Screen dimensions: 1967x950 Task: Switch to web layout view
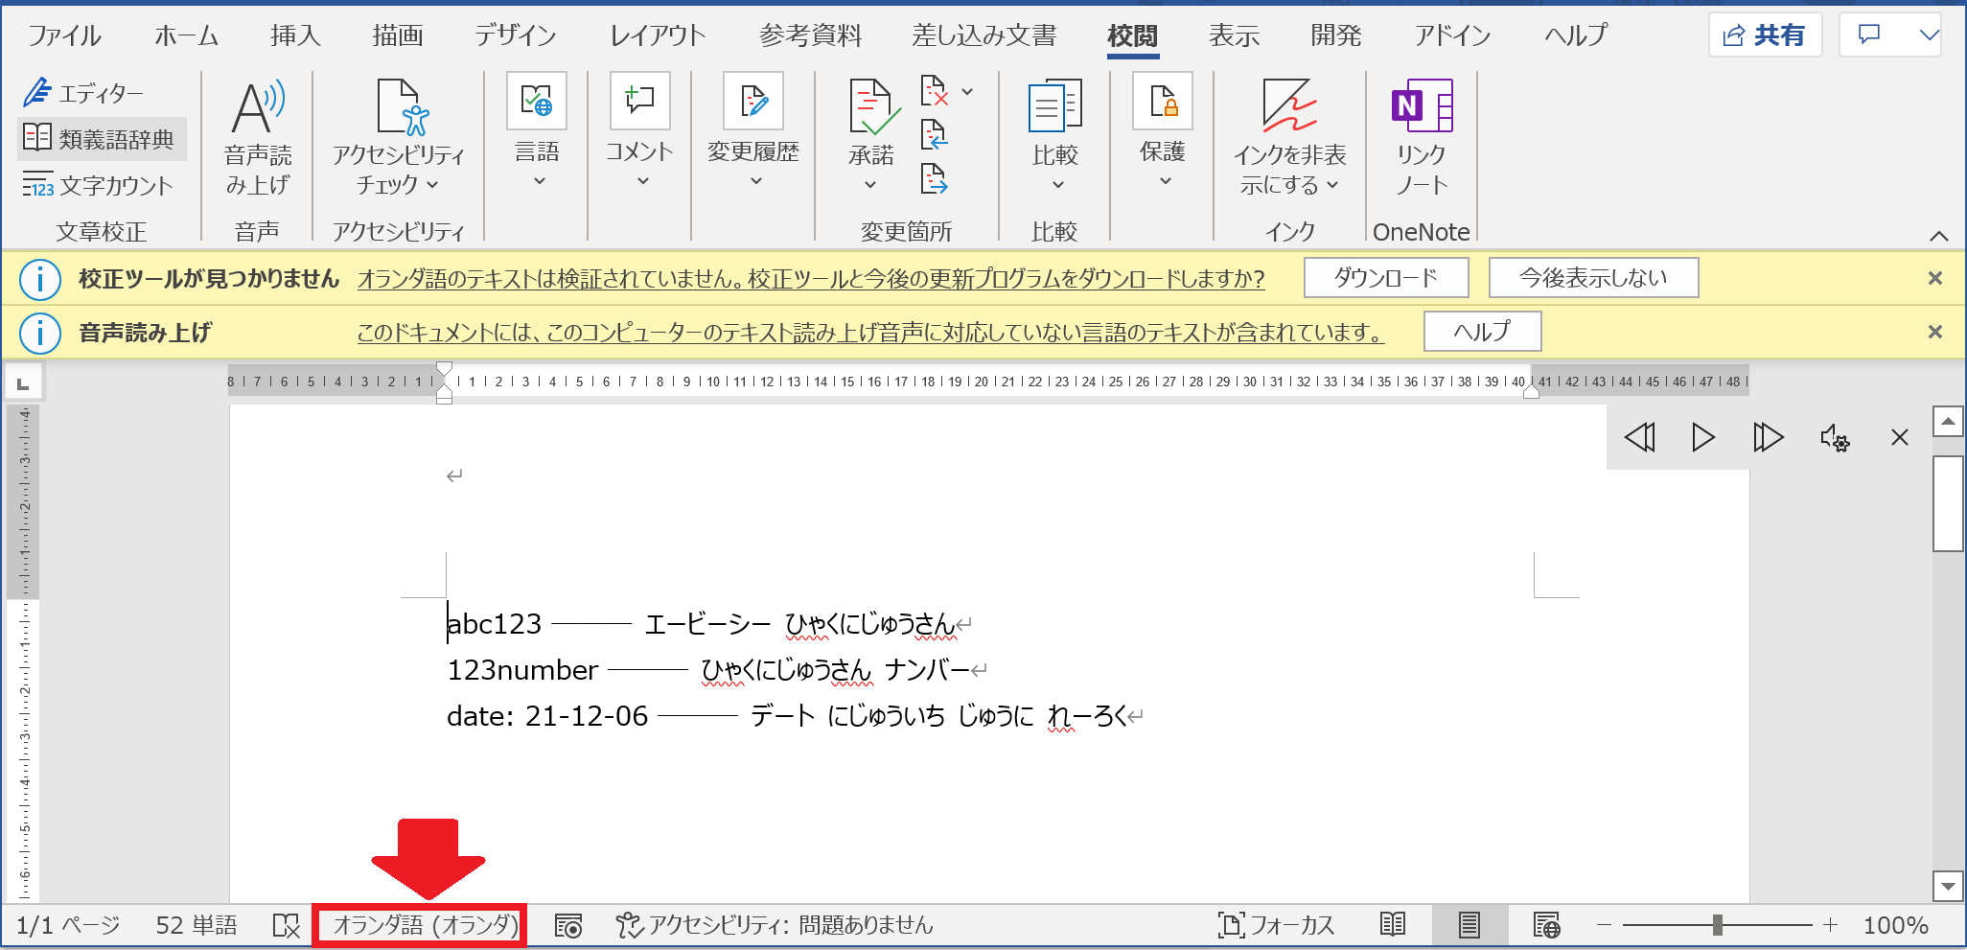1546,925
